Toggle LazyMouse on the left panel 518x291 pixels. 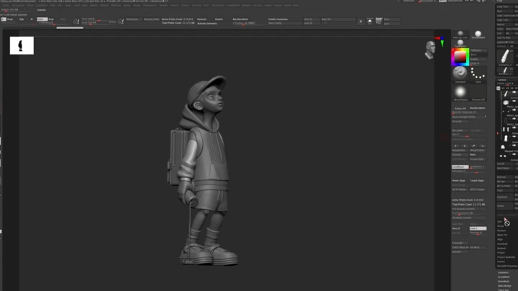(460, 167)
